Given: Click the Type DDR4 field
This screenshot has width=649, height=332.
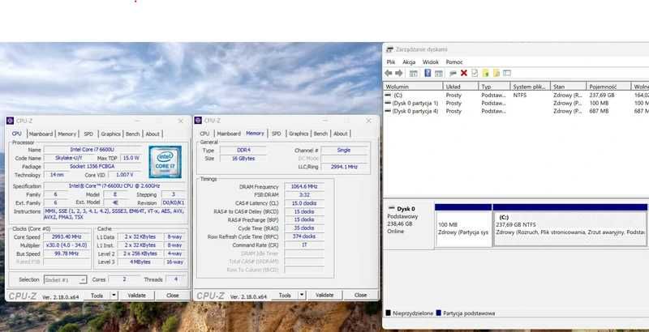Looking at the screenshot, I should [x=243, y=150].
